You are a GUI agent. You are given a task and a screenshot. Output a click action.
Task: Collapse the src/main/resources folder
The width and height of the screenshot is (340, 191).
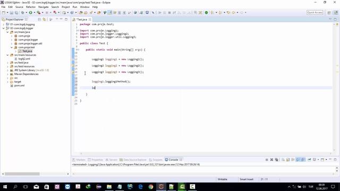[7, 55]
